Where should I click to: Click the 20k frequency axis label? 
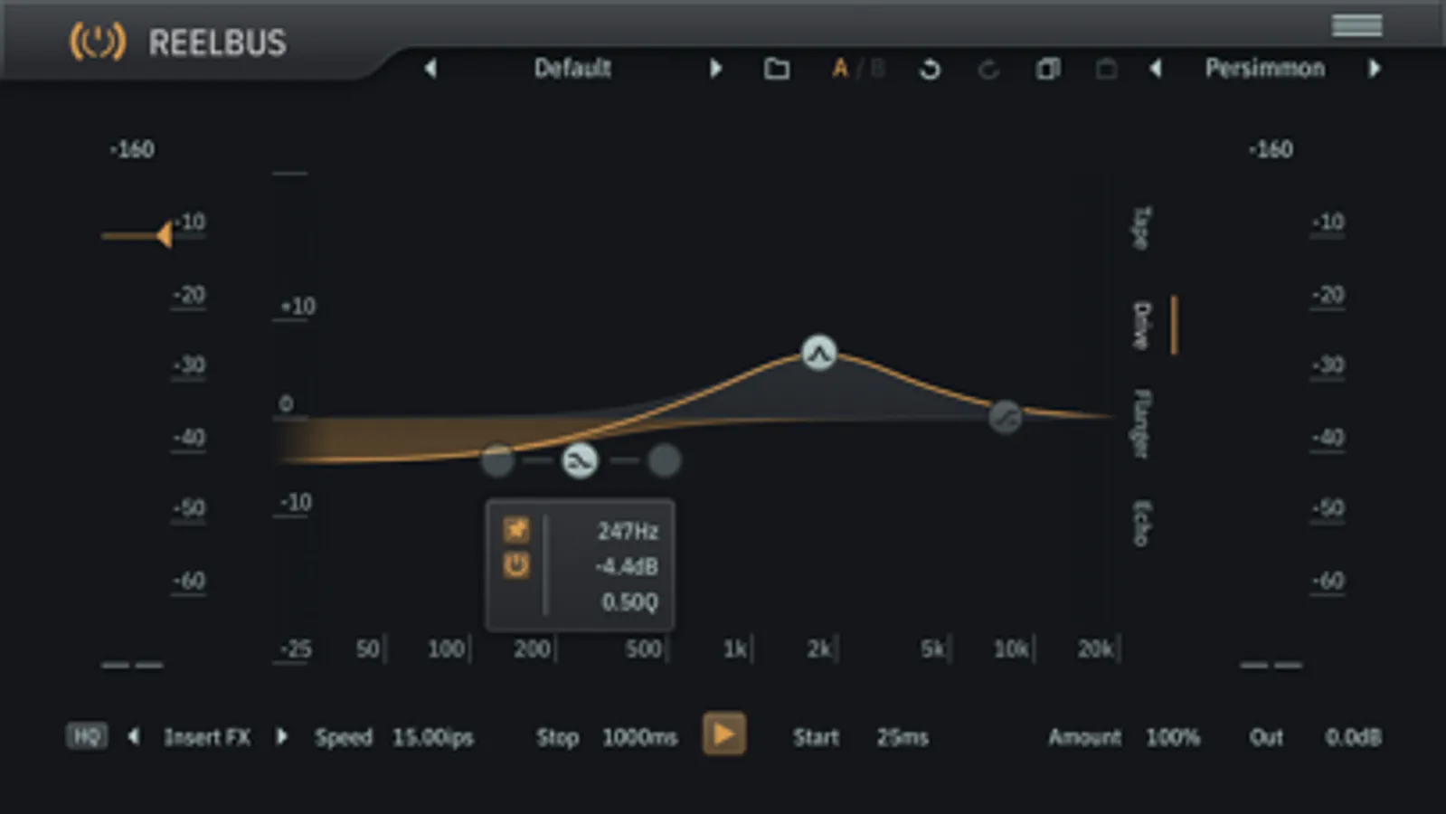click(x=1094, y=648)
